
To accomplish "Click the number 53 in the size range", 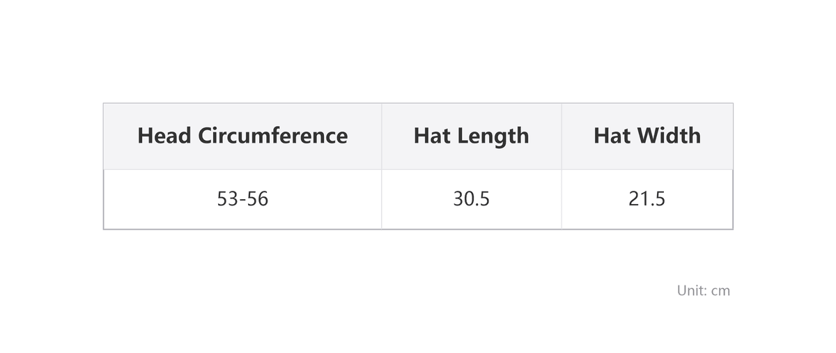I will pos(227,199).
